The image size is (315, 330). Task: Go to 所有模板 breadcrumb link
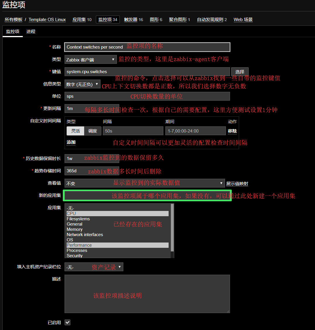[13, 20]
